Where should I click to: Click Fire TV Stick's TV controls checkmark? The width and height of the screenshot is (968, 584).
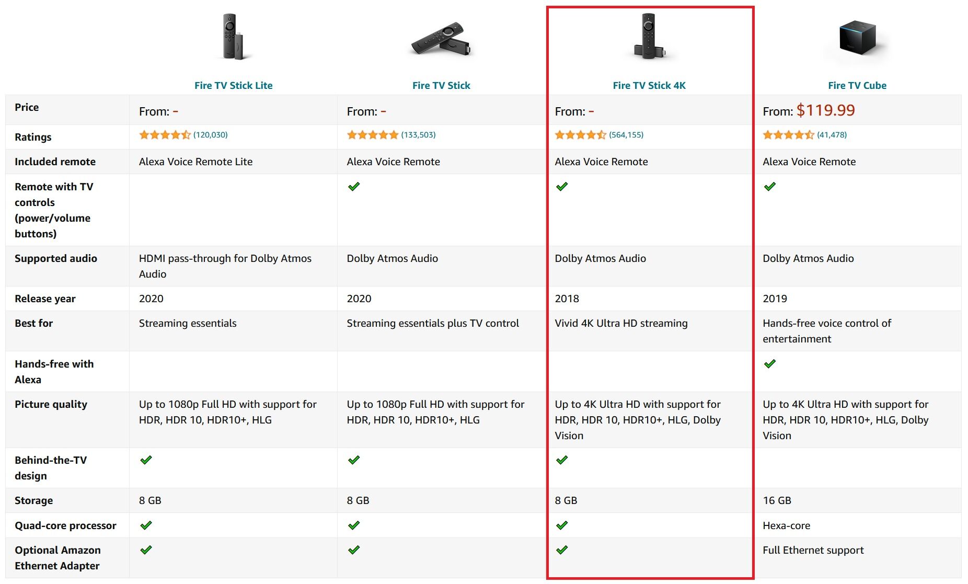(354, 187)
